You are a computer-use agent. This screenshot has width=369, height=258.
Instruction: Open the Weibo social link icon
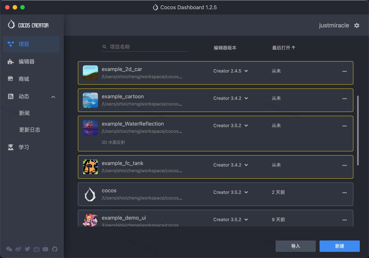[18, 249]
